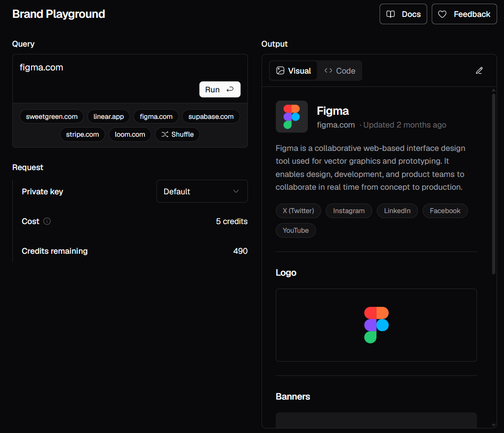Viewport: 504px width, 433px height.
Task: Click the 'Banners' section heading
Action: coord(293,397)
